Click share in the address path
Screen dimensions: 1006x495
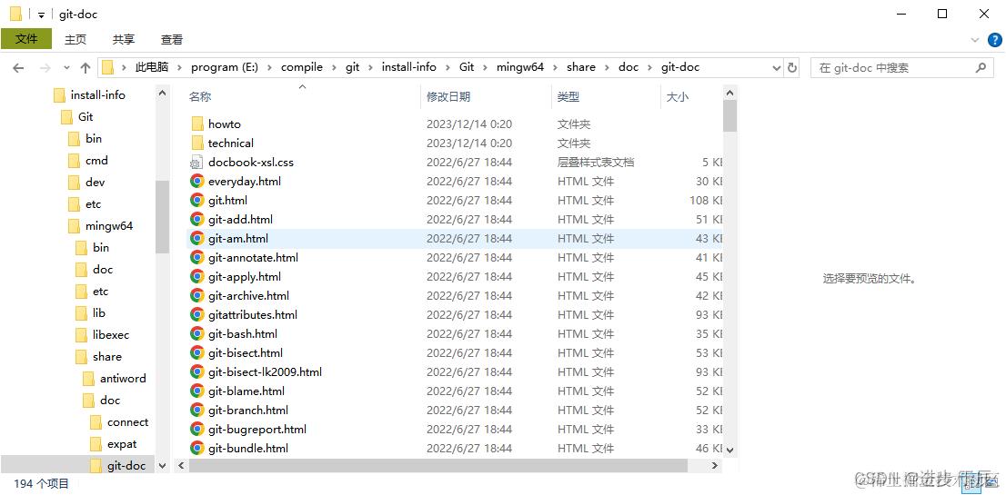tap(581, 67)
